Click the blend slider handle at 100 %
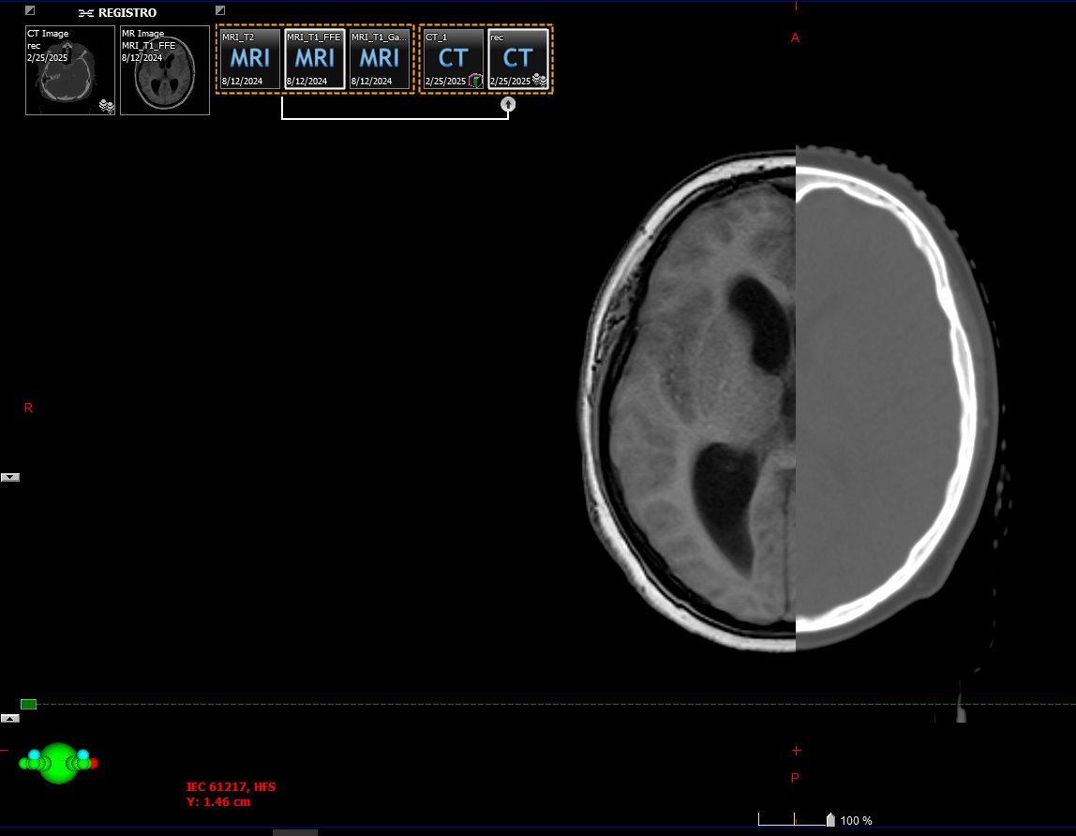Viewport: 1076px width, 836px height. pyautogui.click(x=829, y=820)
